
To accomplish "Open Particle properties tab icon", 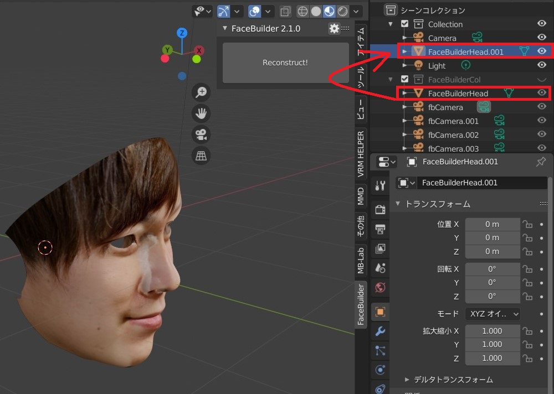I will click(x=380, y=351).
